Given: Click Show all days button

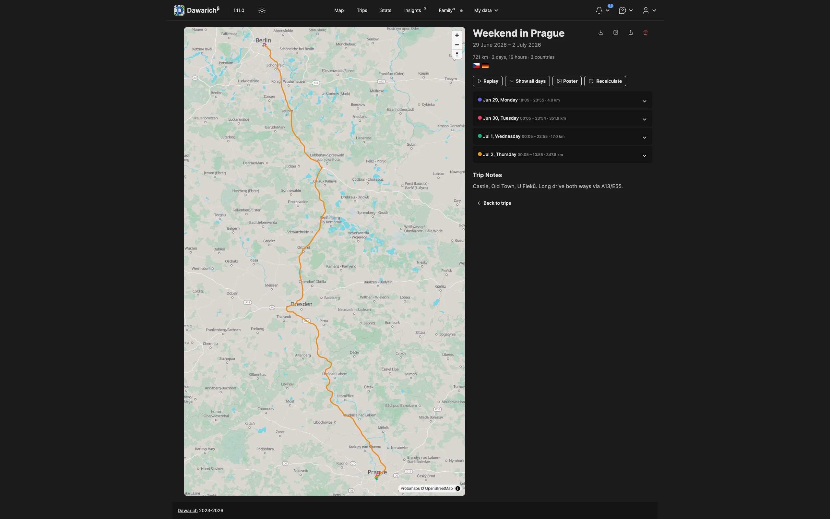Looking at the screenshot, I should [x=527, y=81].
